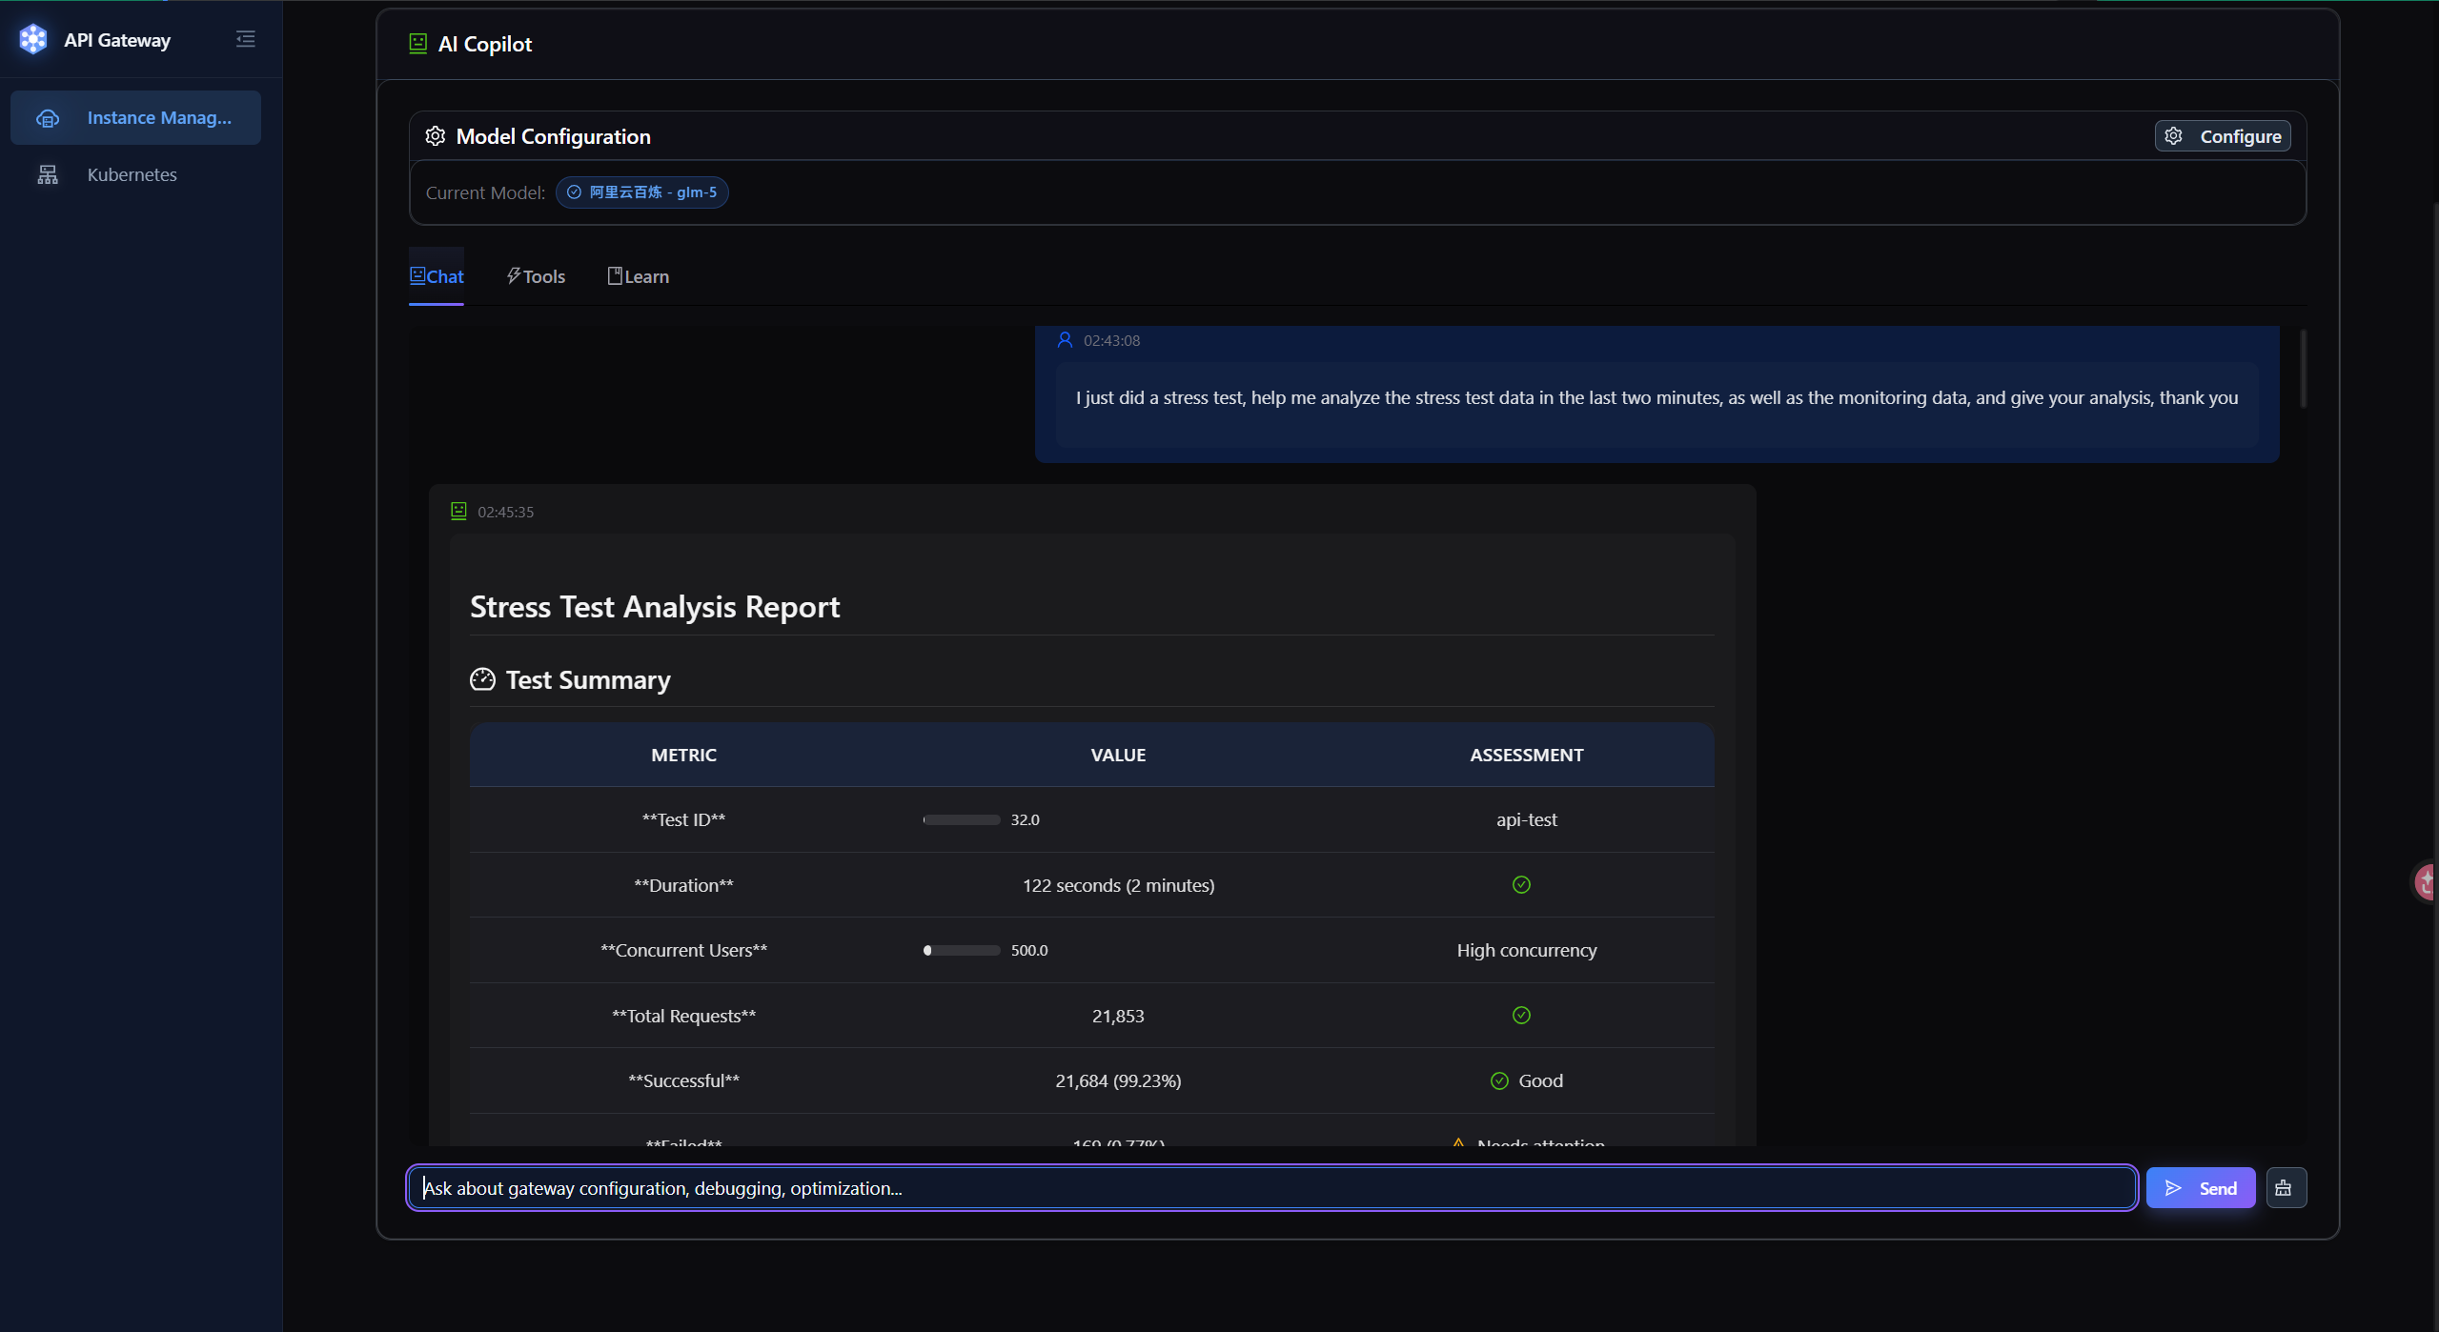Click the Concurrent Users progress bar
2439x1332 pixels.
pyautogui.click(x=962, y=950)
